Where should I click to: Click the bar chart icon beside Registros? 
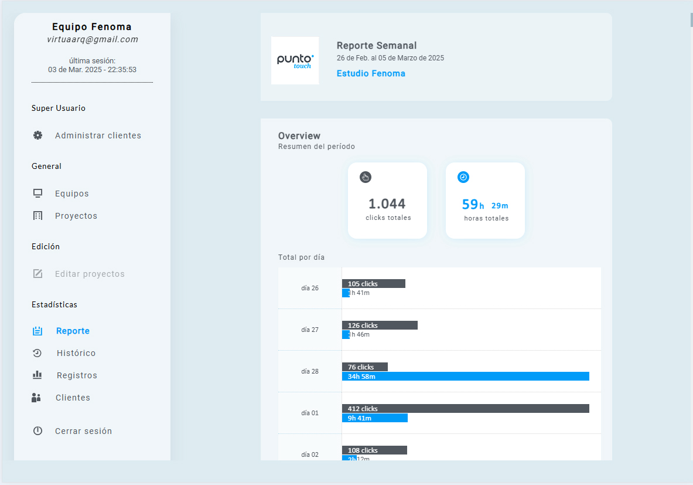click(37, 375)
